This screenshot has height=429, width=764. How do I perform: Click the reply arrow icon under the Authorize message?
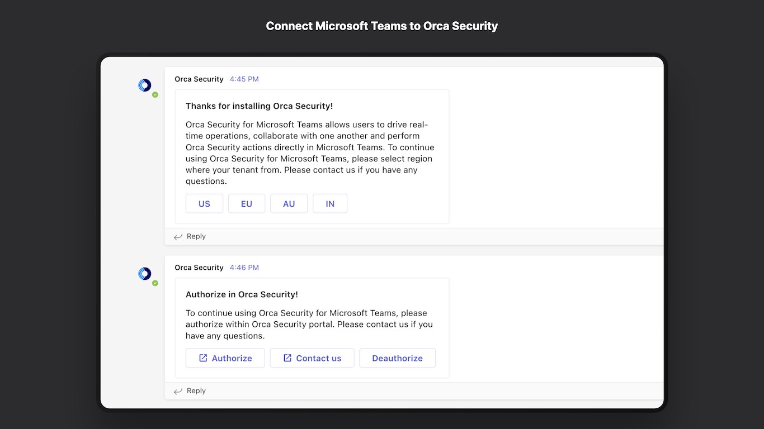(x=178, y=391)
